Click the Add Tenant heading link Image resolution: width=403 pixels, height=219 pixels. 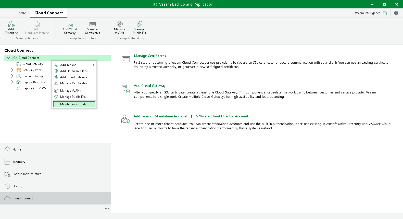(x=143, y=116)
